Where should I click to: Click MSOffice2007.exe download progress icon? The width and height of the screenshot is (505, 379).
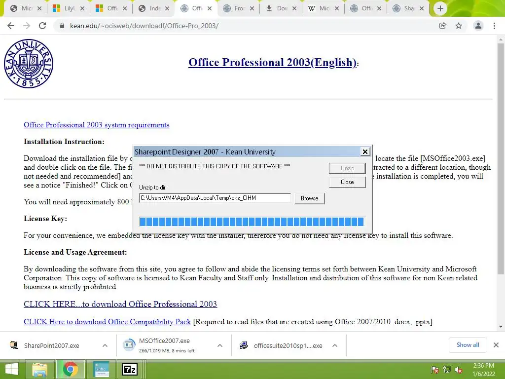point(129,345)
